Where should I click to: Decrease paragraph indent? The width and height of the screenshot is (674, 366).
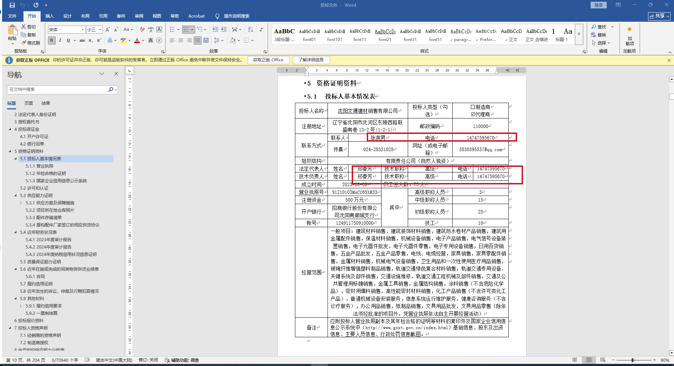[215, 29]
